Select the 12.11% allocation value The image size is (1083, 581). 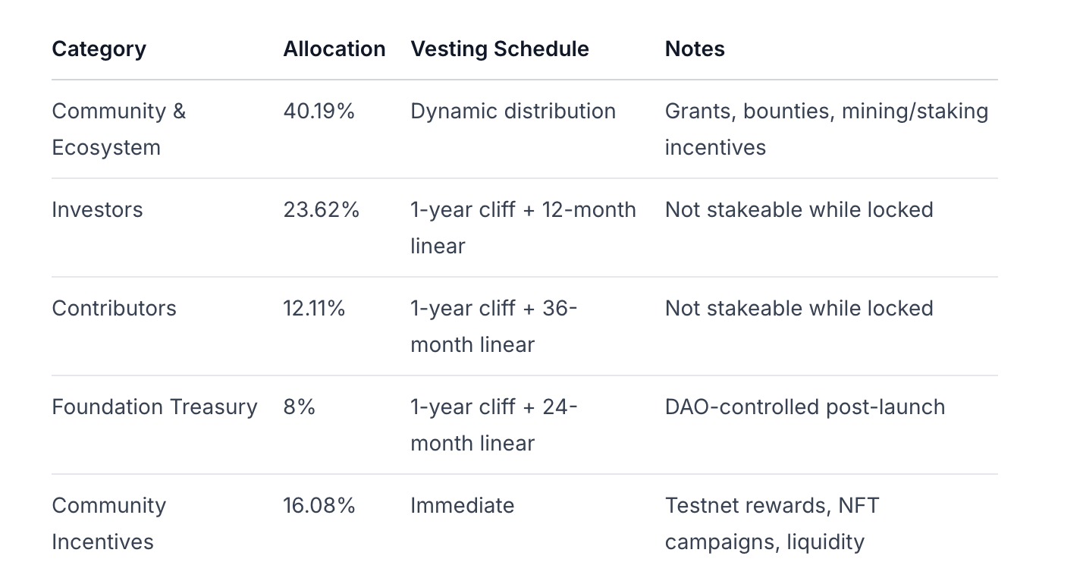[x=314, y=309]
